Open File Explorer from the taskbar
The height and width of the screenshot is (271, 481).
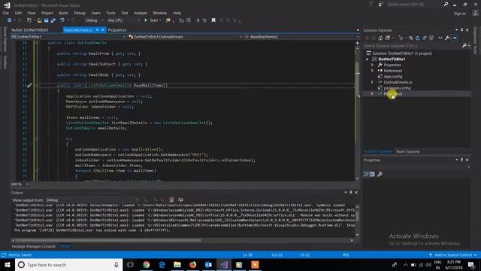pyautogui.click(x=177, y=264)
